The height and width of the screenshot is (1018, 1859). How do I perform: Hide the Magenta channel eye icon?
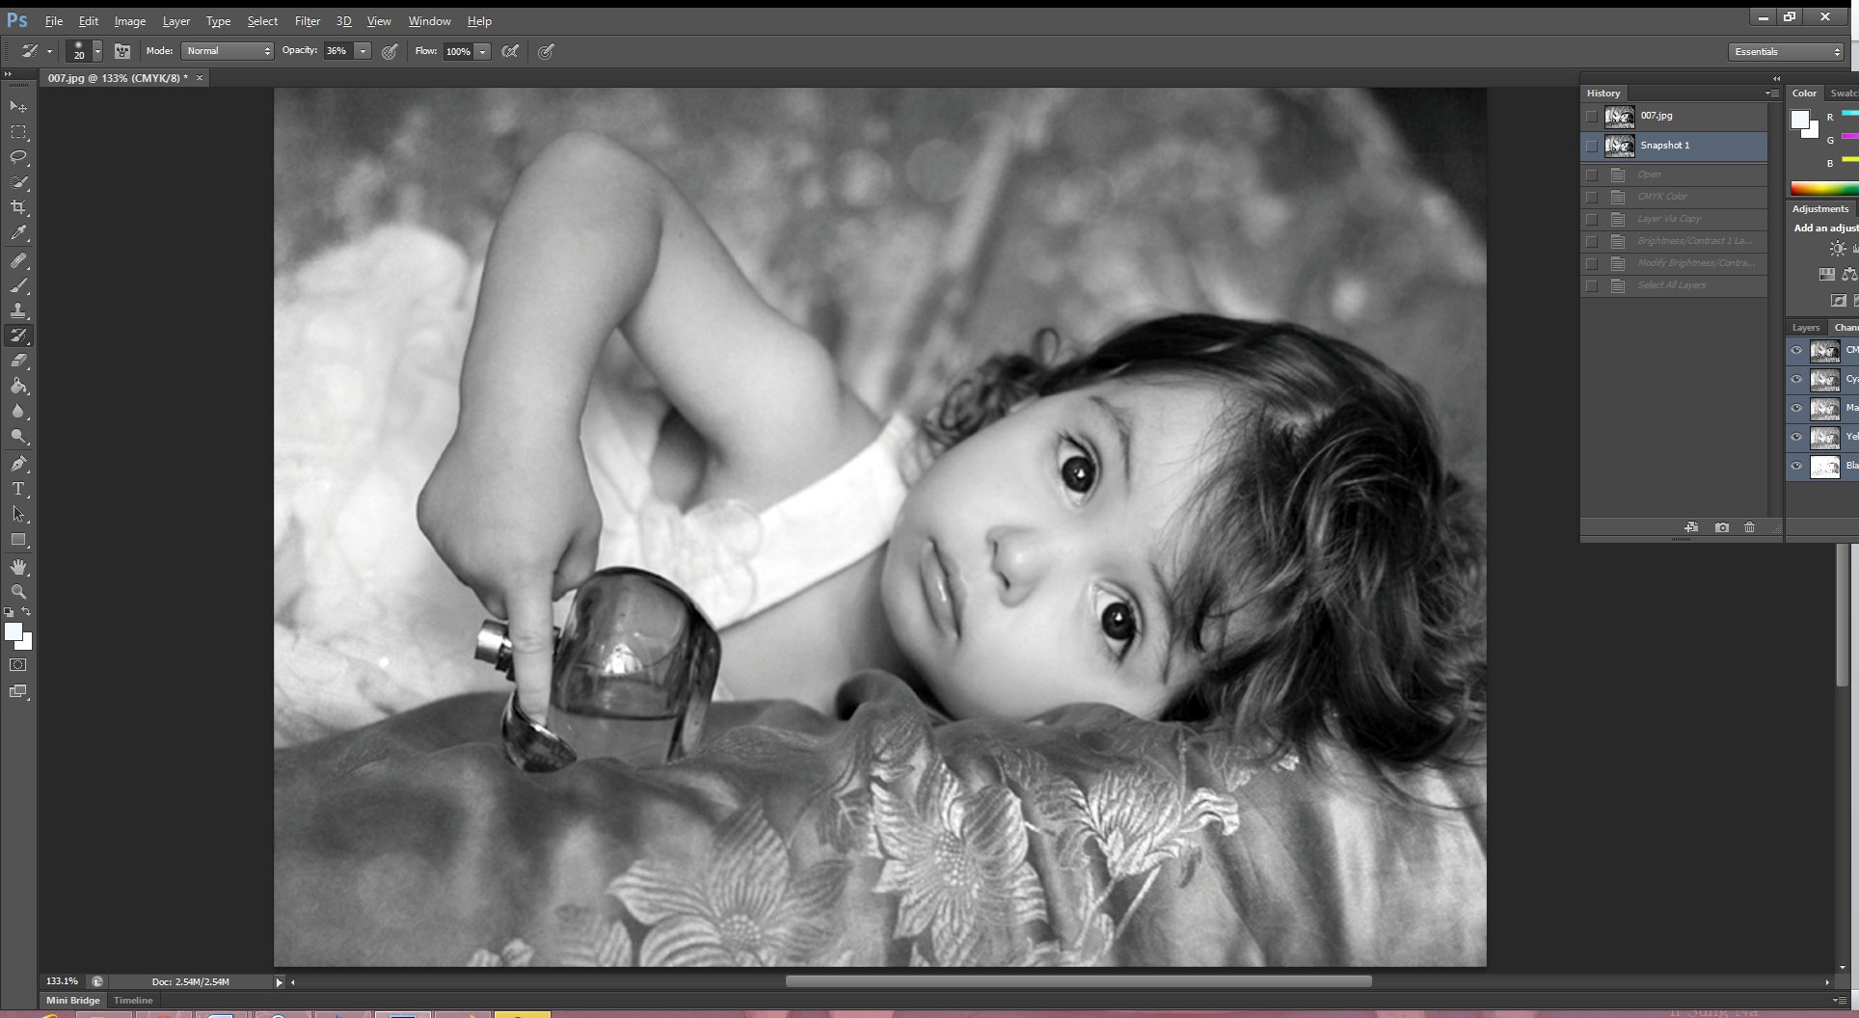click(1796, 409)
